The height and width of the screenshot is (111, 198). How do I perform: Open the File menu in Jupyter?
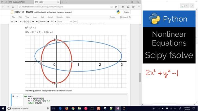13,17
